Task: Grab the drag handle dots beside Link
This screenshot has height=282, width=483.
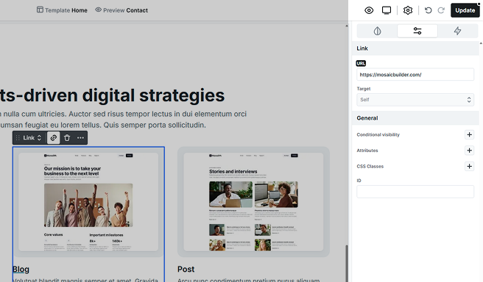Action: [x=18, y=138]
